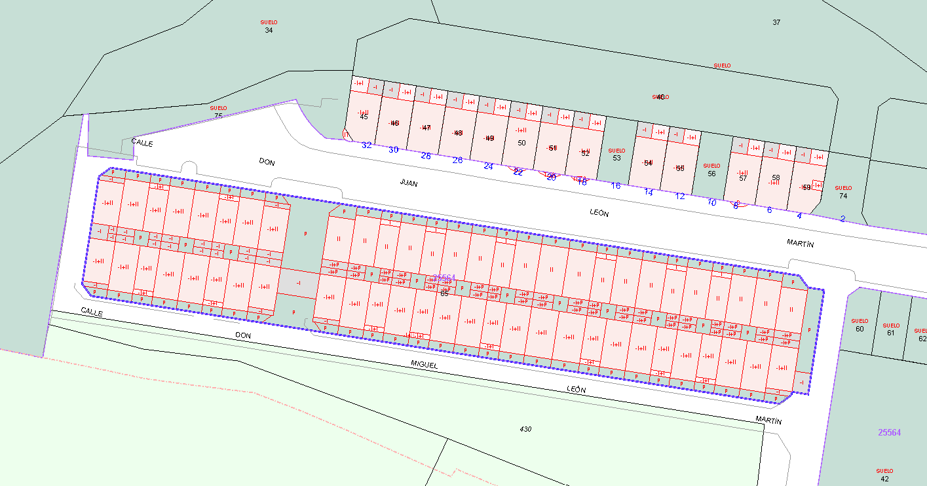Select parcel 37 in the top-right
This screenshot has height=486, width=927.
point(776,22)
